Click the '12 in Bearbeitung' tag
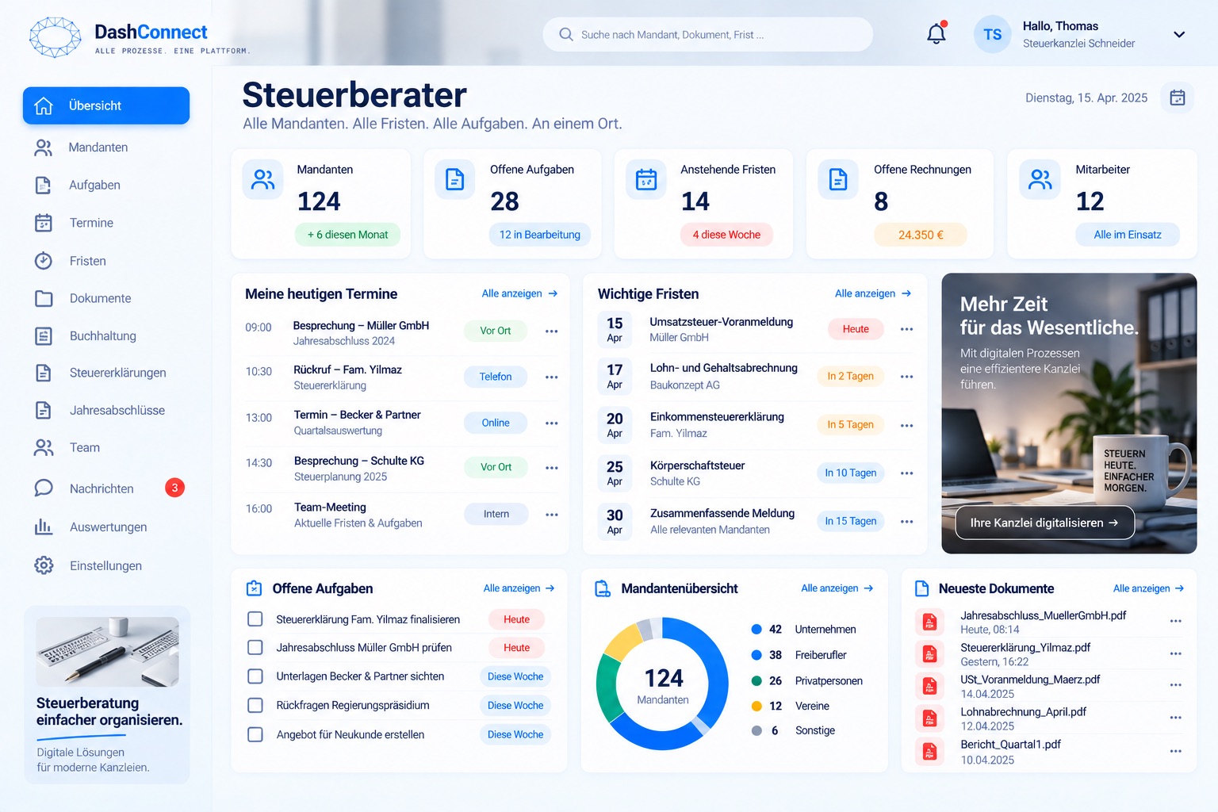Screen dimensions: 1218x812 pos(540,235)
